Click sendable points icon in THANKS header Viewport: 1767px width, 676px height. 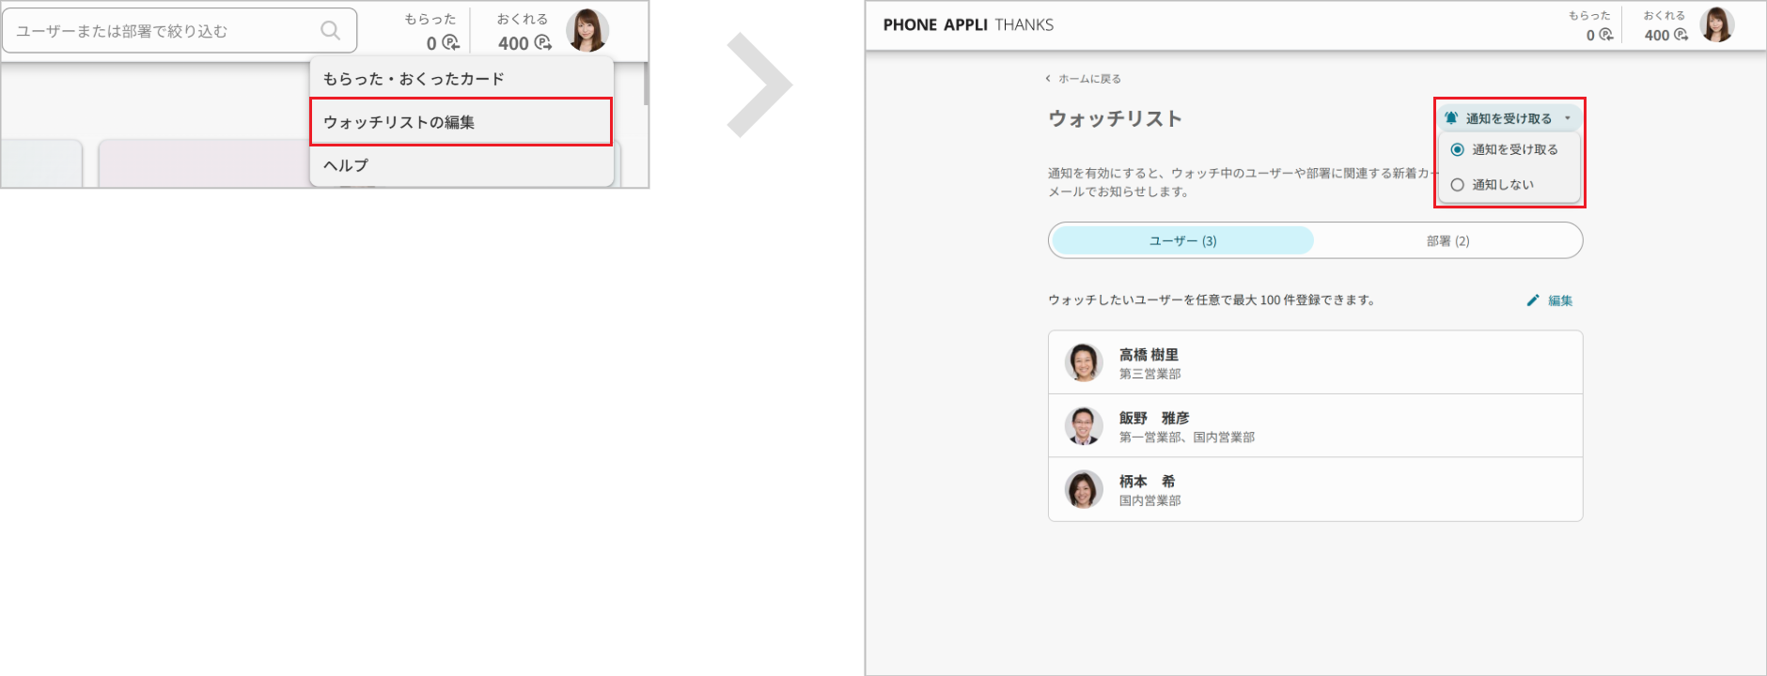pos(1681,35)
